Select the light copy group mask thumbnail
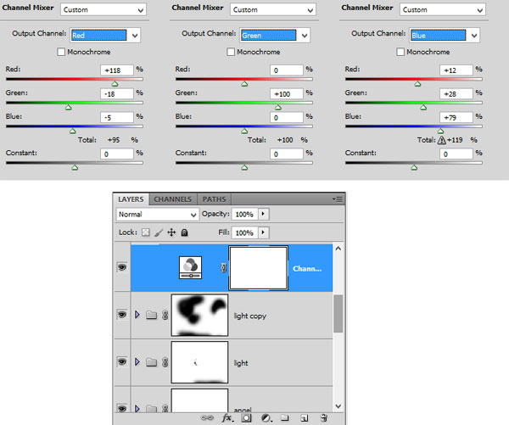This screenshot has height=425, width=509. [199, 315]
